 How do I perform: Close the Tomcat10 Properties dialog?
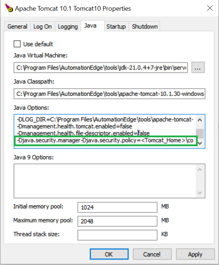[210, 8]
